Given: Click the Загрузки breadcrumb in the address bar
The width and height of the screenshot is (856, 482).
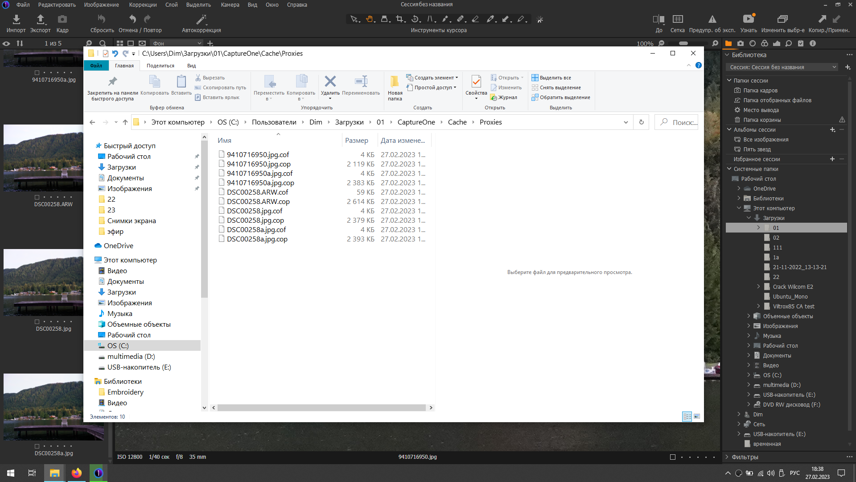Looking at the screenshot, I should [x=349, y=122].
